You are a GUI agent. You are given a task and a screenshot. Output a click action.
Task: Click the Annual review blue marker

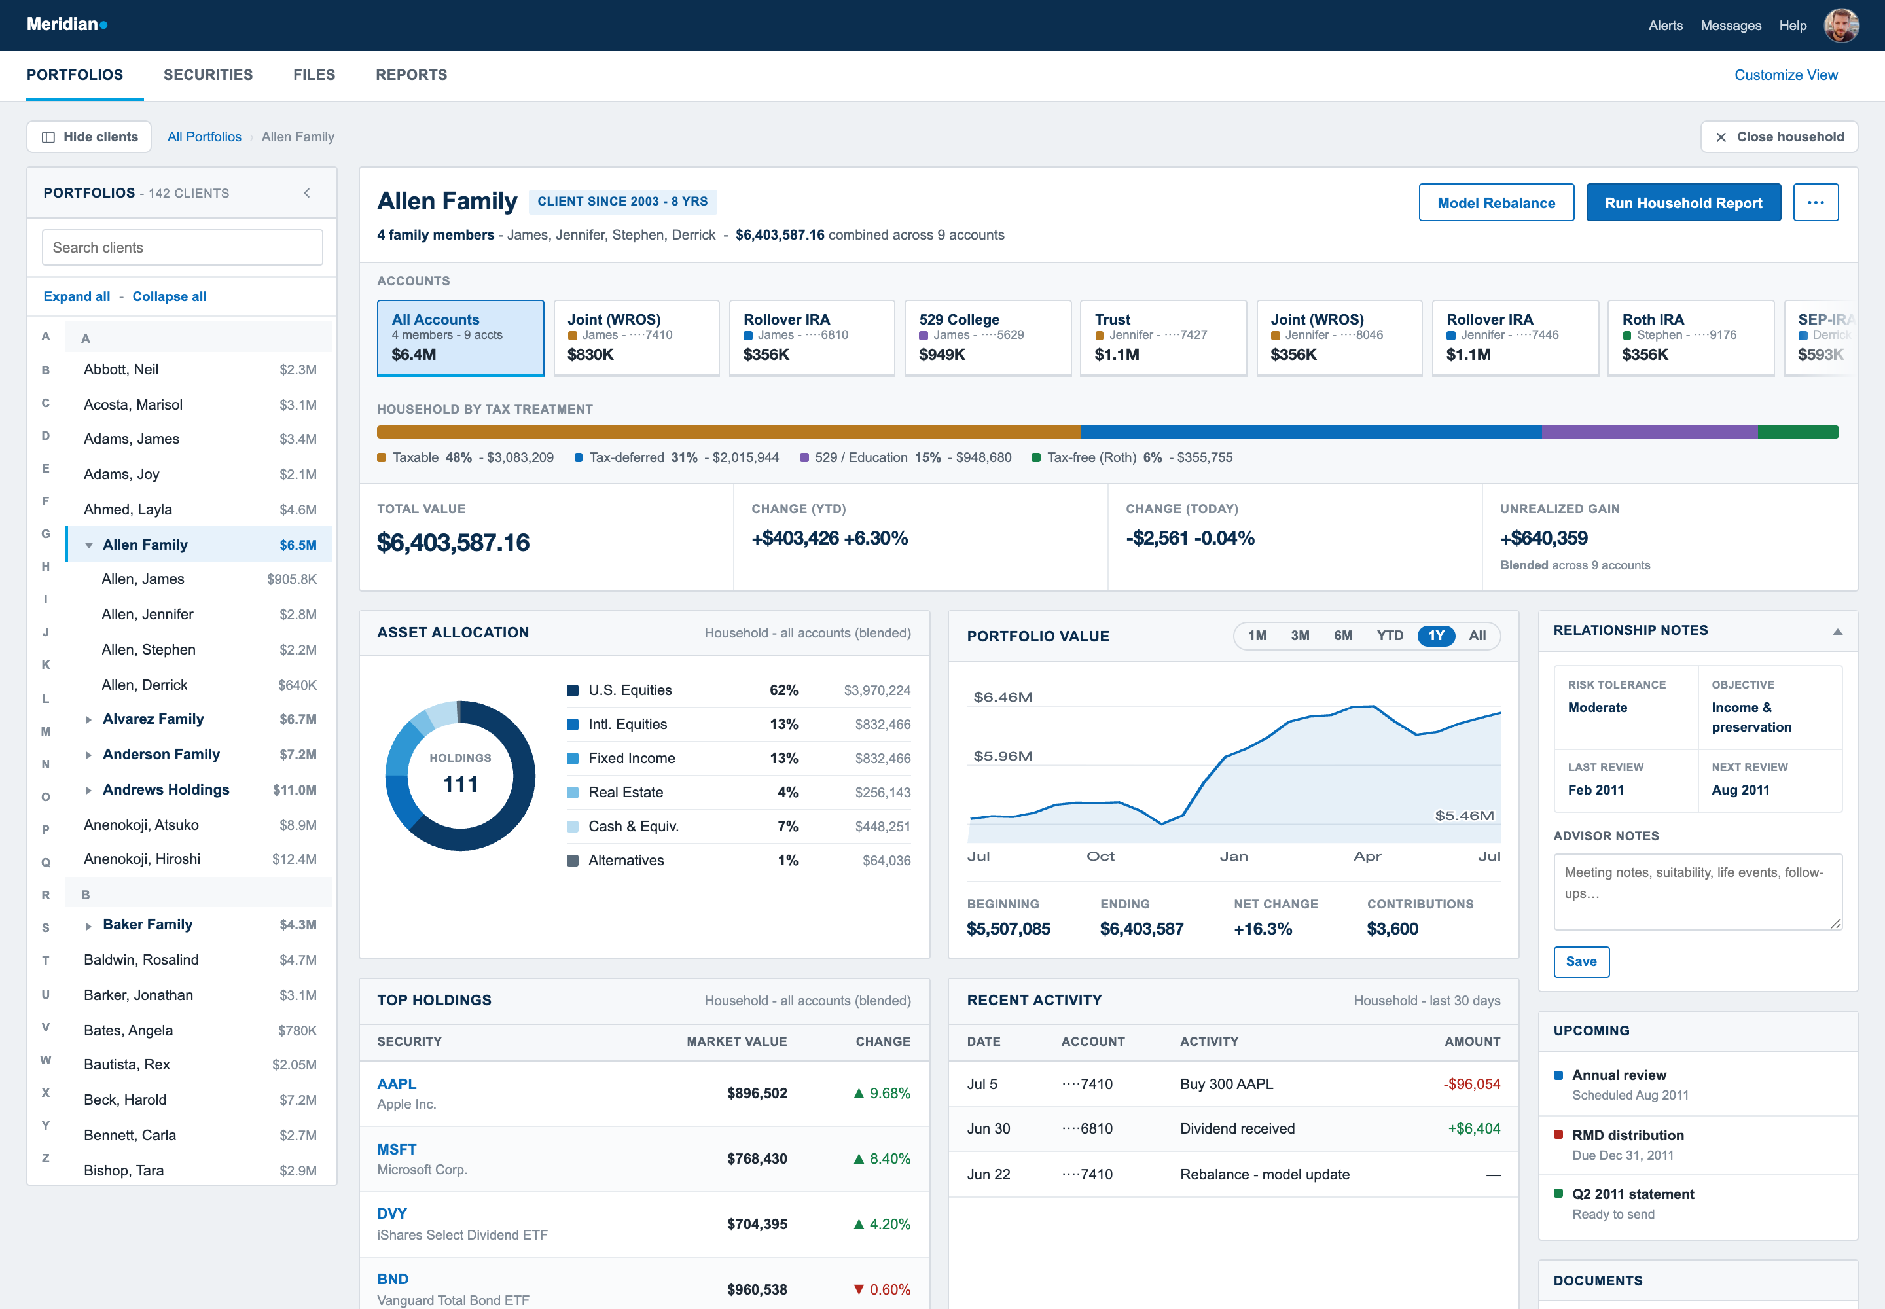(x=1558, y=1075)
